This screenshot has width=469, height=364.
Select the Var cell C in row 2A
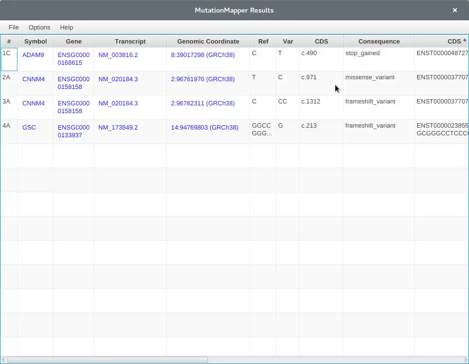click(287, 84)
